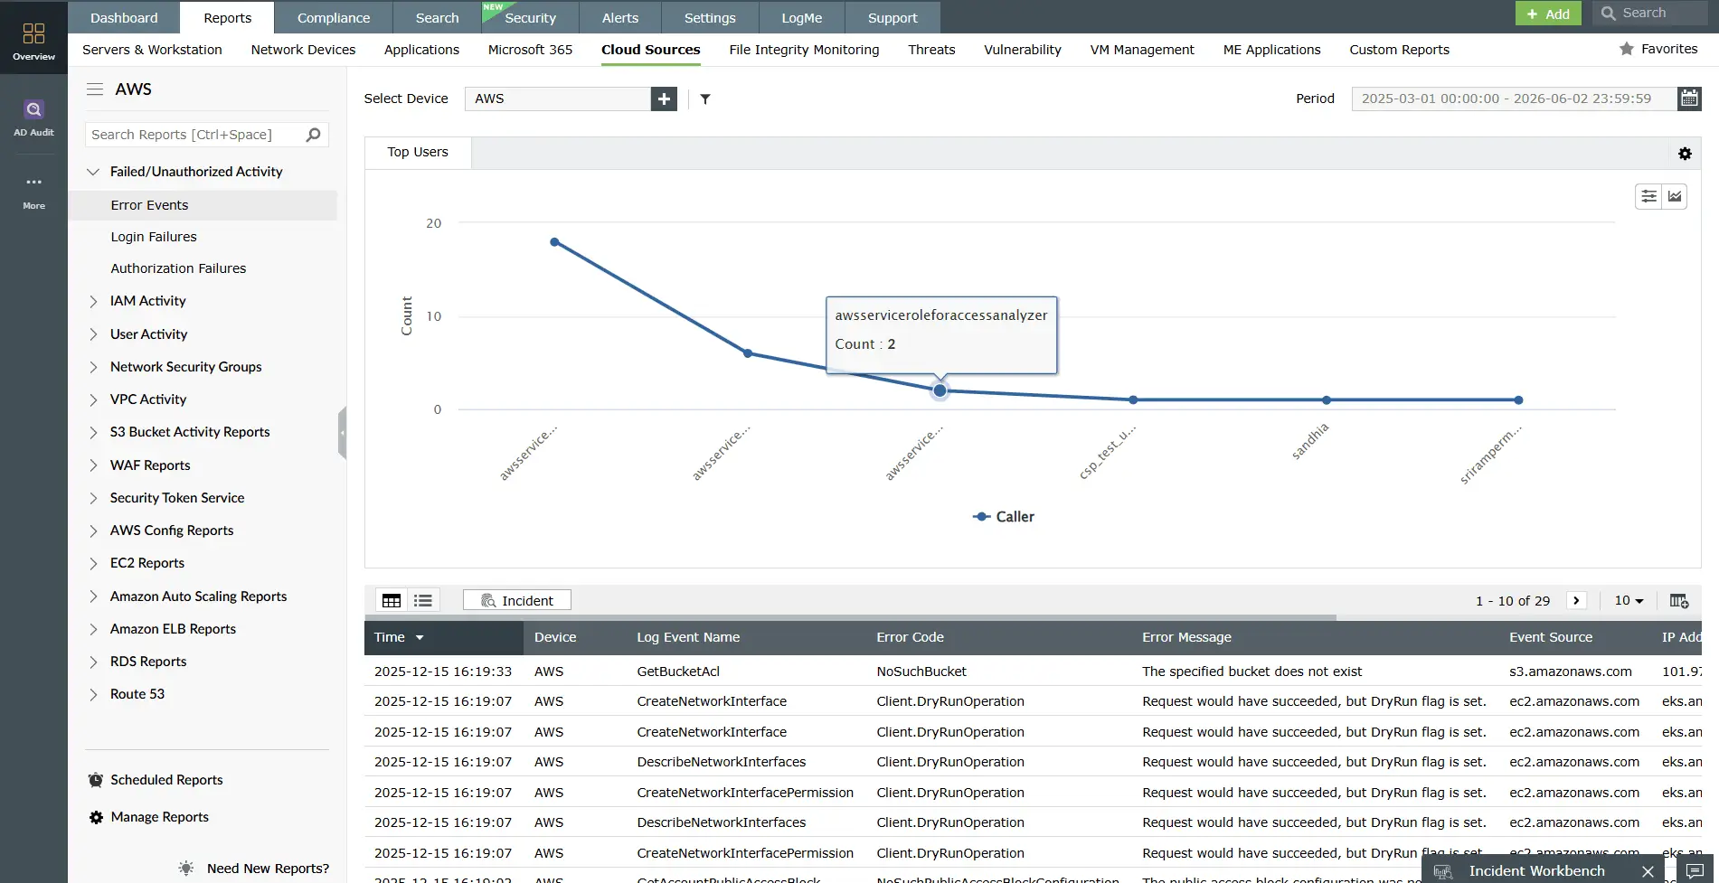Click the global Search magnifier icon

[1609, 13]
